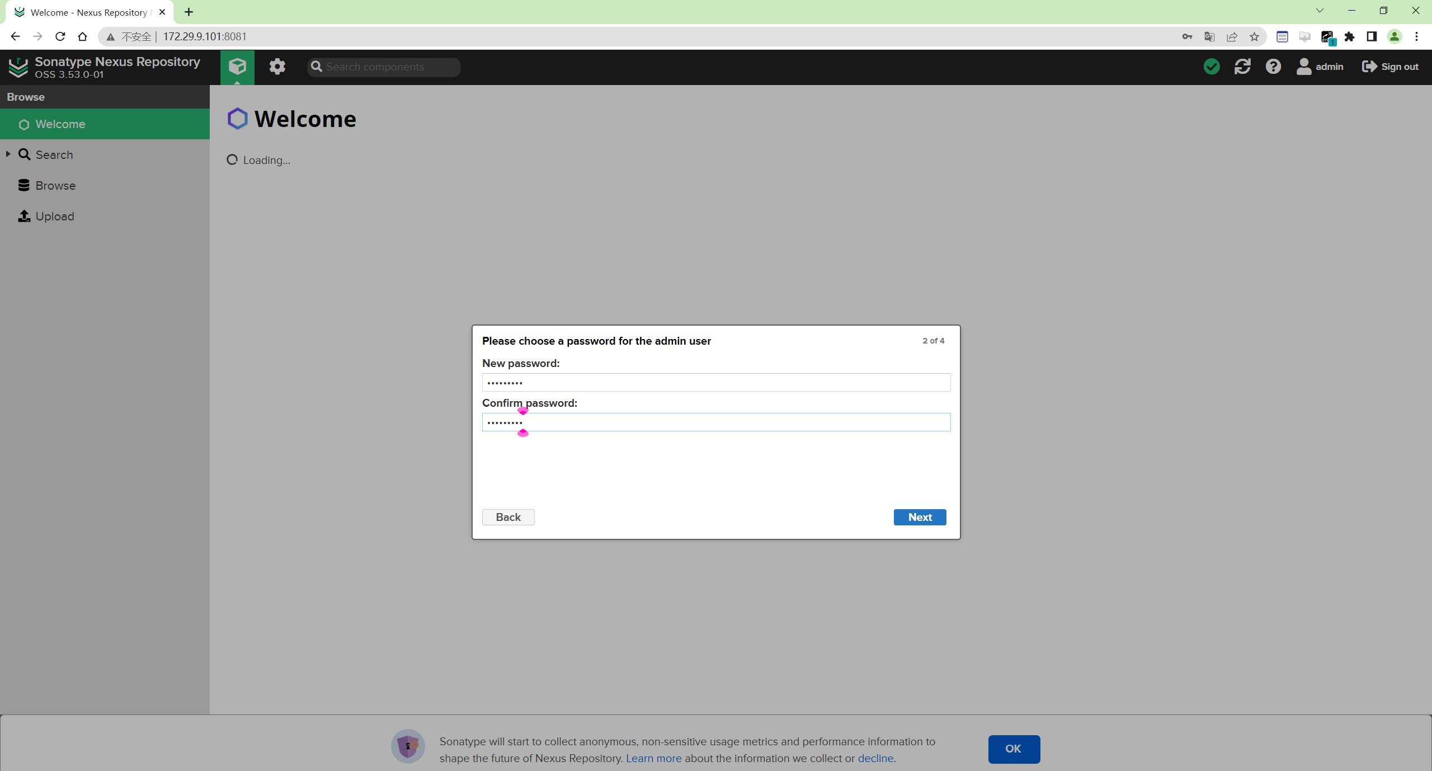Click the Upload arrow icon in sidebar
This screenshot has height=771, width=1432.
23,217
